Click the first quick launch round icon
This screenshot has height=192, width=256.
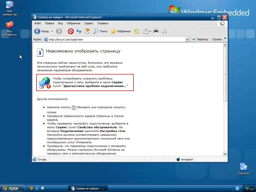point(31,188)
